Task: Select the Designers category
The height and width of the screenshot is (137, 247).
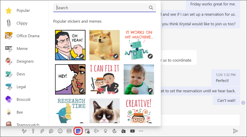Action: (24, 61)
